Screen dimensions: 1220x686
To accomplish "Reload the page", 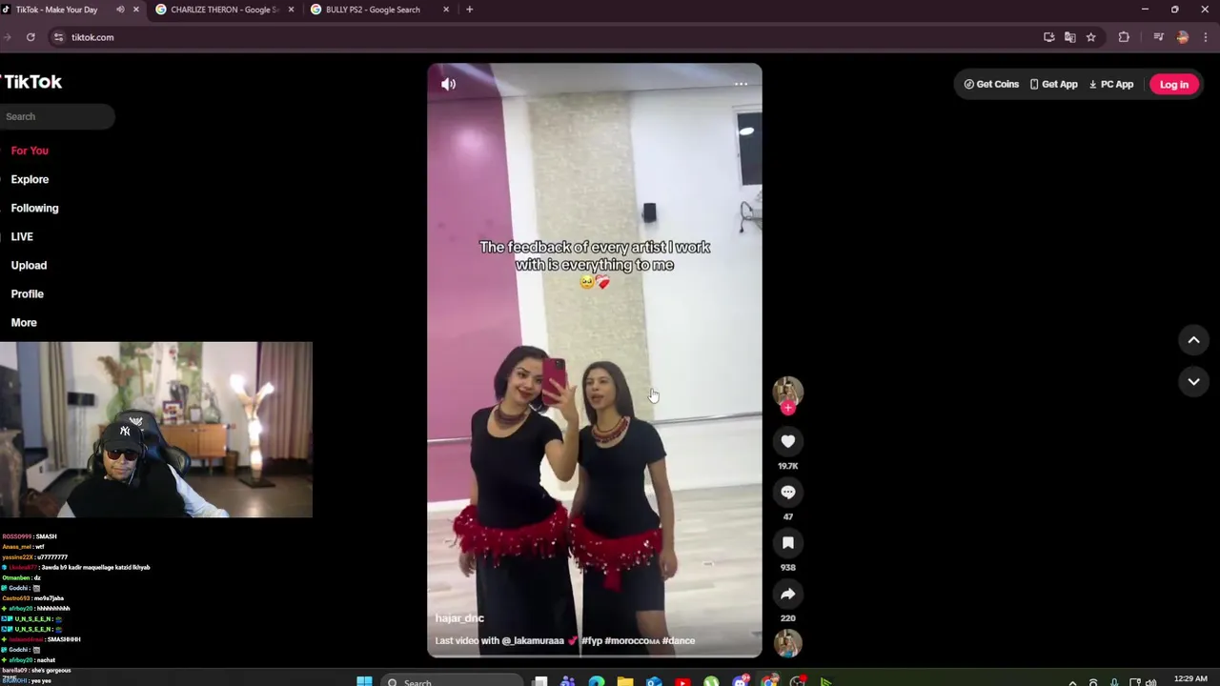I will pos(30,37).
